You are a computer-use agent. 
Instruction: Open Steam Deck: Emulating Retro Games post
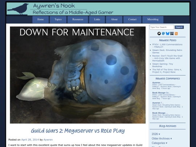pos(167,51)
